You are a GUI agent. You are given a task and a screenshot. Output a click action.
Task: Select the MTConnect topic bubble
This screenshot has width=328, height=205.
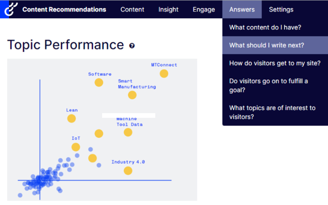click(x=164, y=73)
